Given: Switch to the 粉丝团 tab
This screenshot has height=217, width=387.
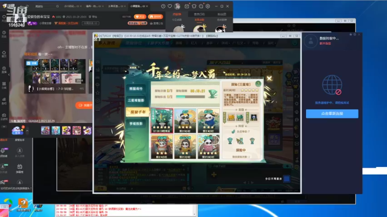Looking at the screenshot, I should (222, 14).
